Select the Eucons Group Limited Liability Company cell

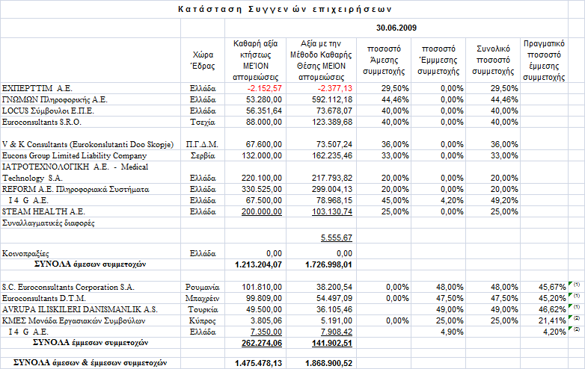(x=75, y=155)
